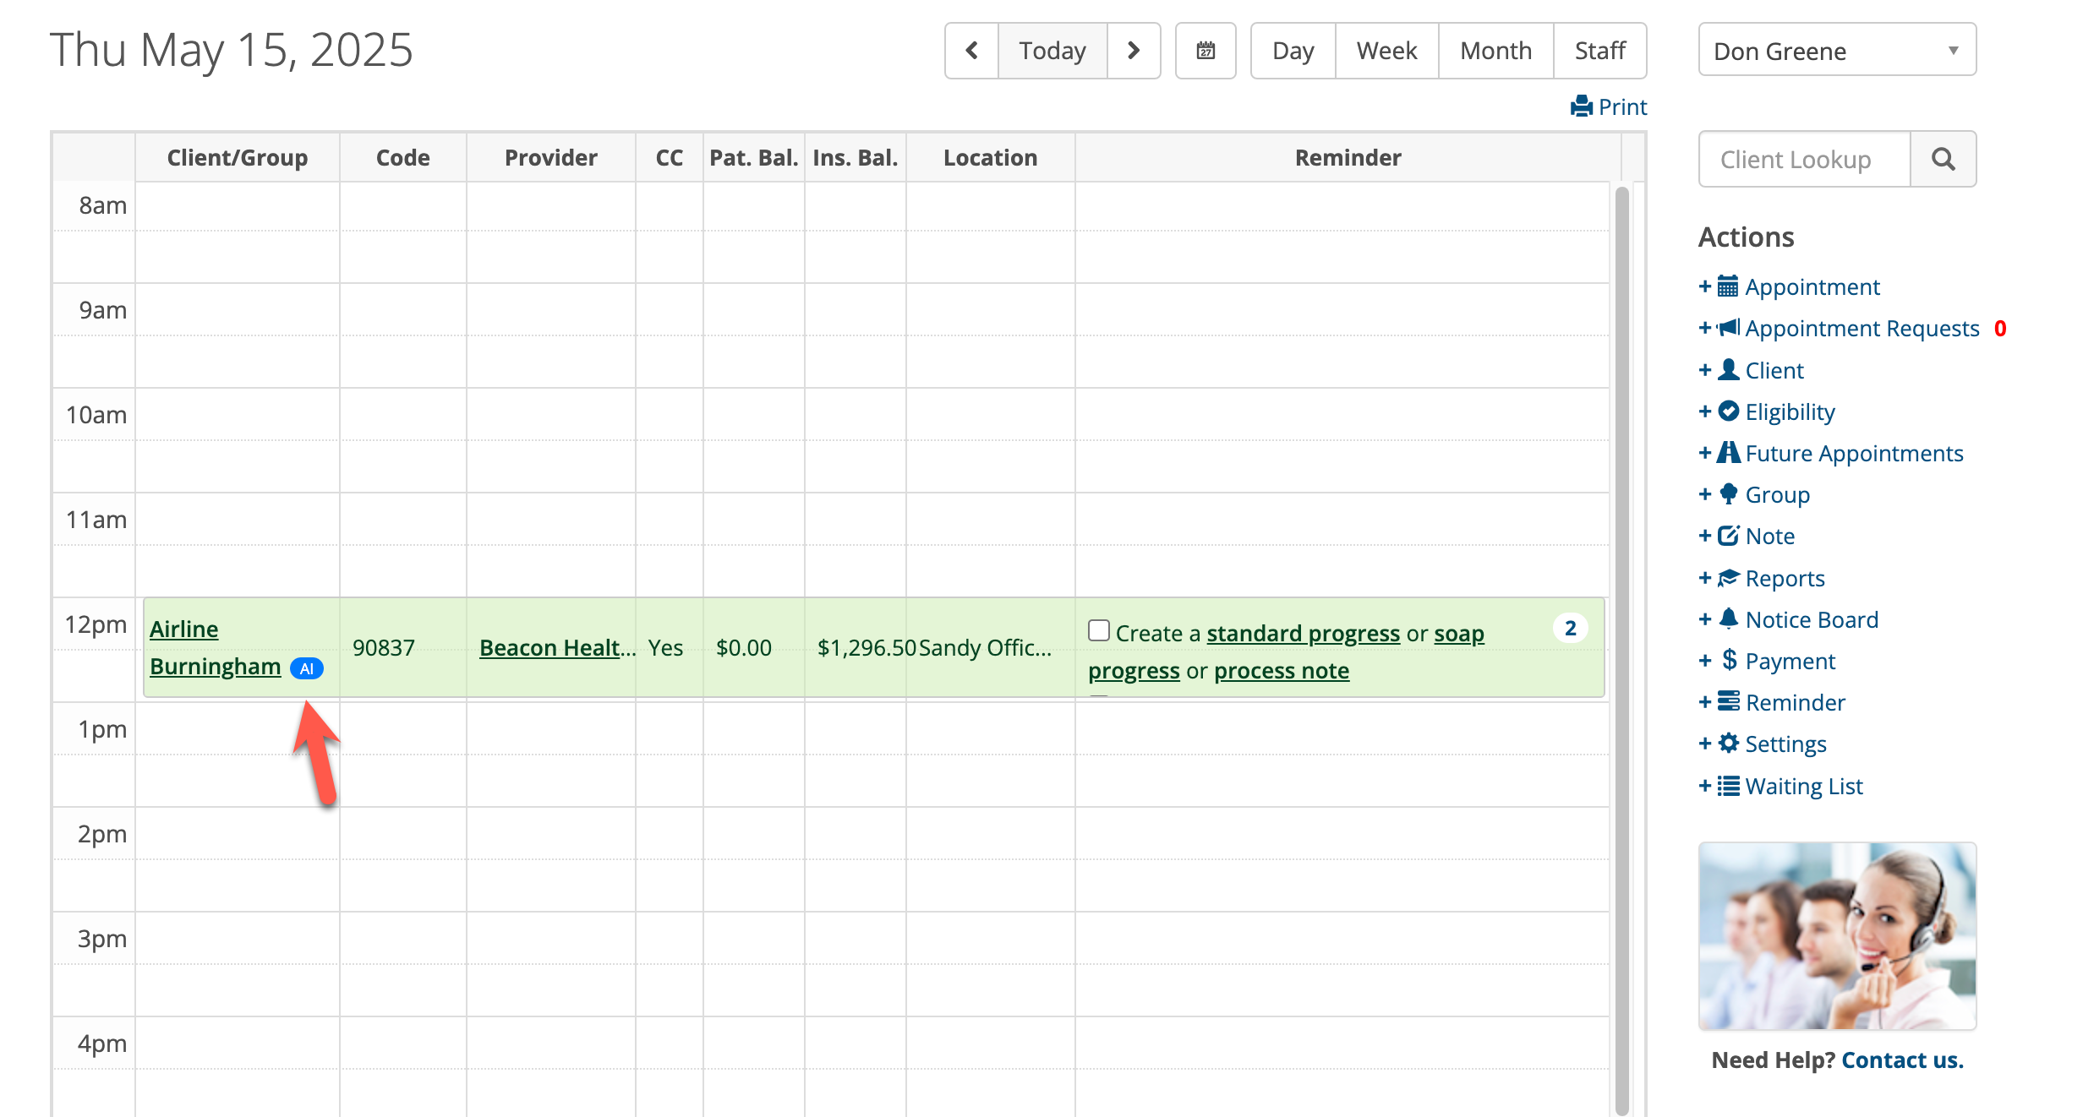Go to the next day with right chevron
Viewport: 2083px width, 1117px height.
(1134, 51)
